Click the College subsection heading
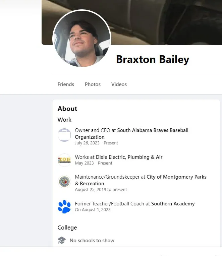The image size is (222, 256). point(67,228)
